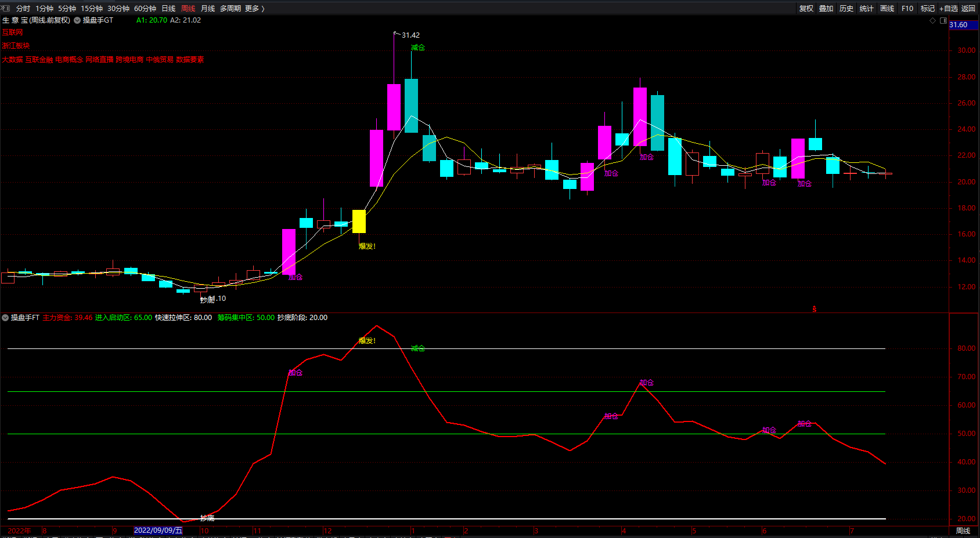Select the 60分钟 period tab
Screen dimensions: 980x538
(x=145, y=9)
